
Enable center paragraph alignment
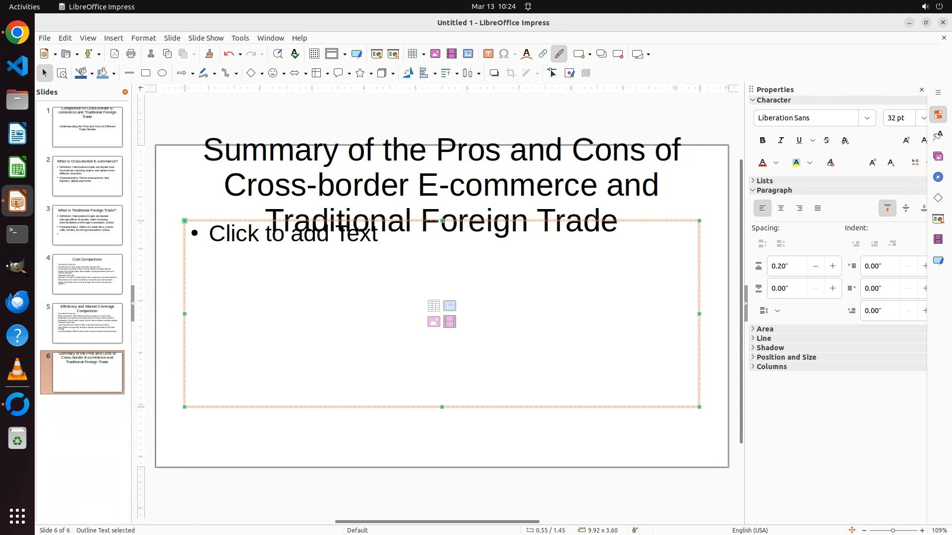click(x=781, y=209)
